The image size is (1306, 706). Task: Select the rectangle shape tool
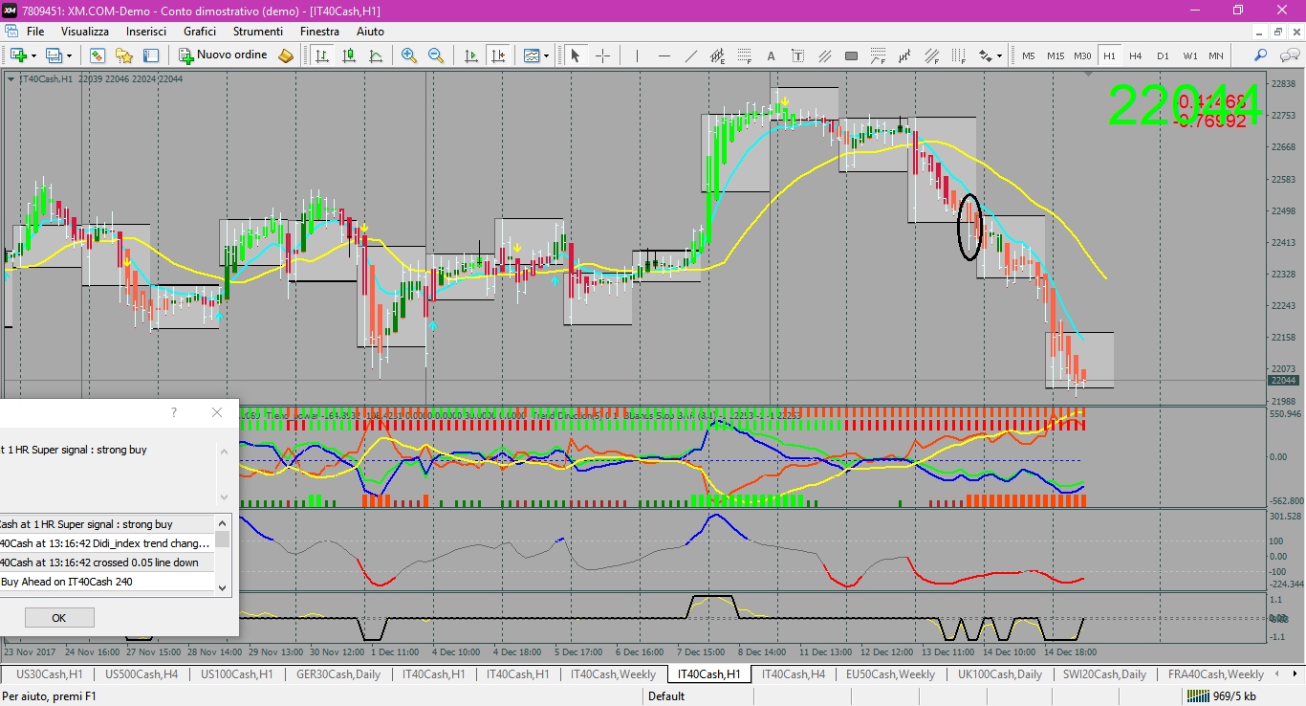tap(852, 55)
